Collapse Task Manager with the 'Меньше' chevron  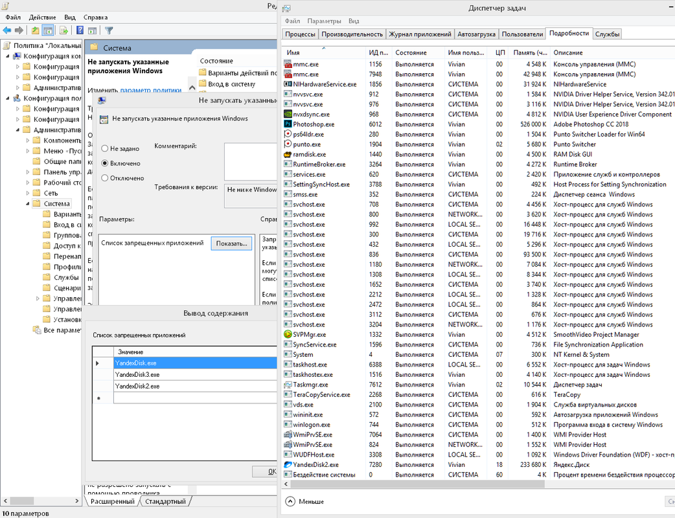tap(291, 501)
